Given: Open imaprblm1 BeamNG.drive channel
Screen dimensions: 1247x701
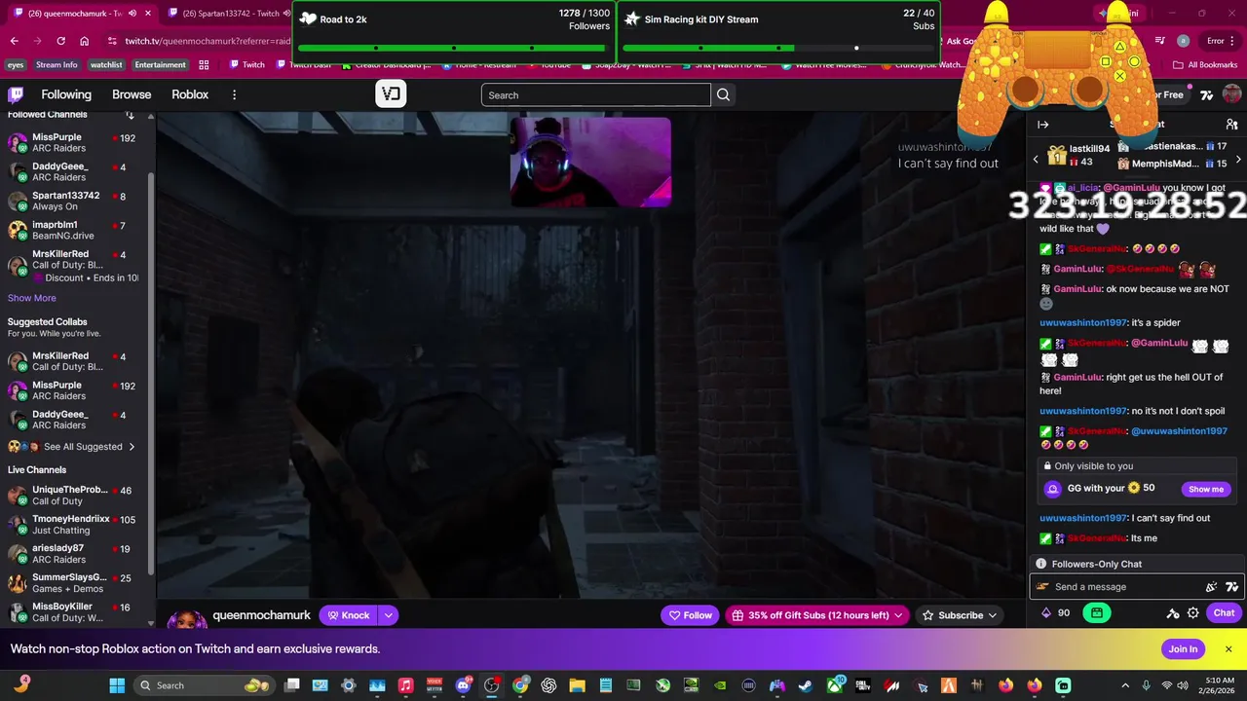Looking at the screenshot, I should (73, 230).
